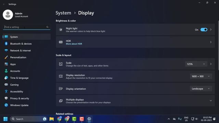
Task: Click the Settings window vertical scrollbar
Action: tap(218, 45)
